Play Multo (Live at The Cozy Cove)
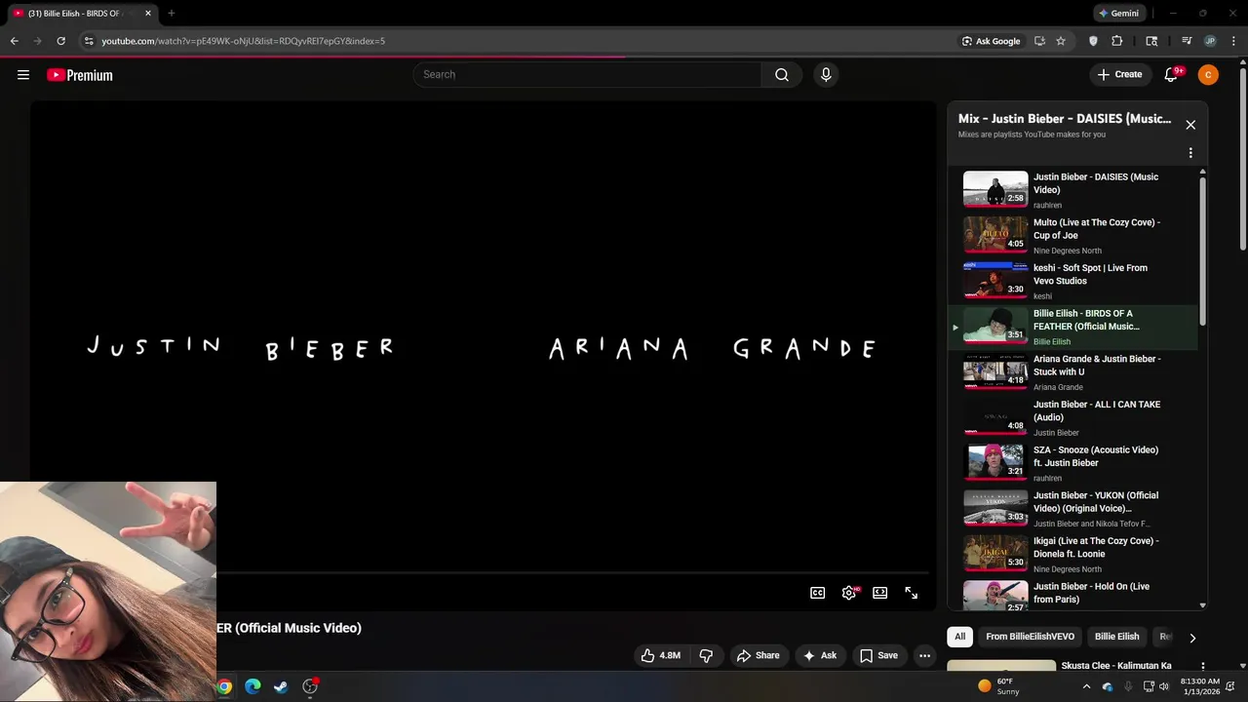Screen dimensions: 1248x702 coord(1072,236)
